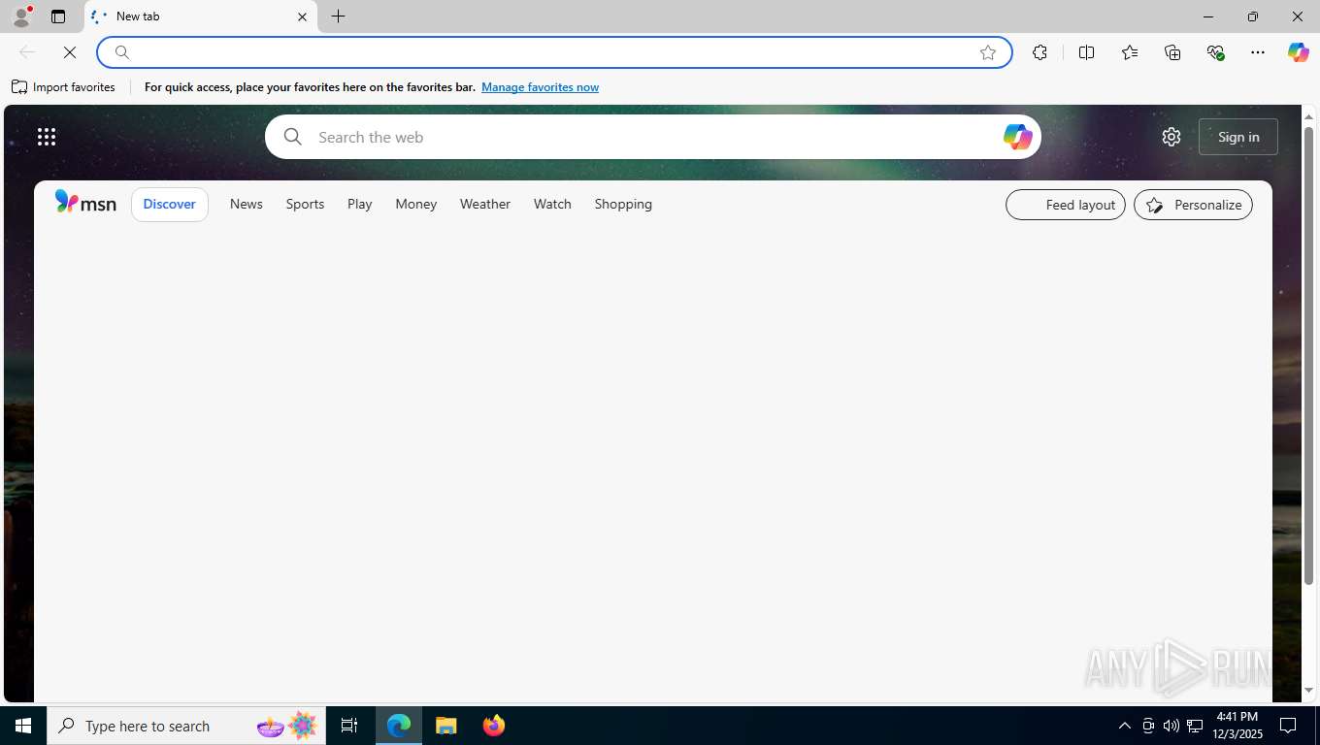This screenshot has width=1320, height=745.
Task: Open Copilot from the search box
Action: 1017,137
